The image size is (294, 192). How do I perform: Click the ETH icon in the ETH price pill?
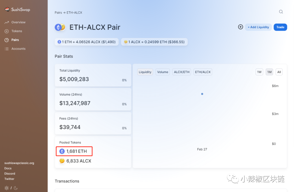[59, 42]
